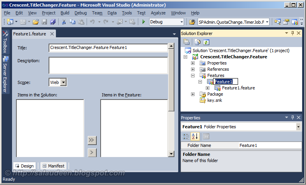This screenshot has width=306, height=185.
Task: Open the Debug configuration dropdown
Action: coord(182,22)
